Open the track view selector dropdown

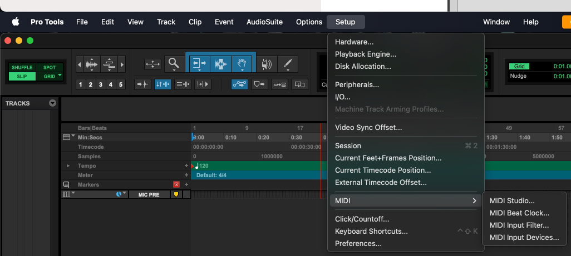coord(68,194)
